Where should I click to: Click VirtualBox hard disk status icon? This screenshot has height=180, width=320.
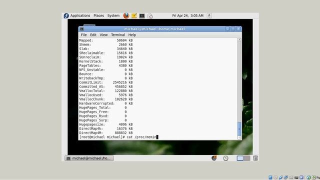[x=270, y=177]
